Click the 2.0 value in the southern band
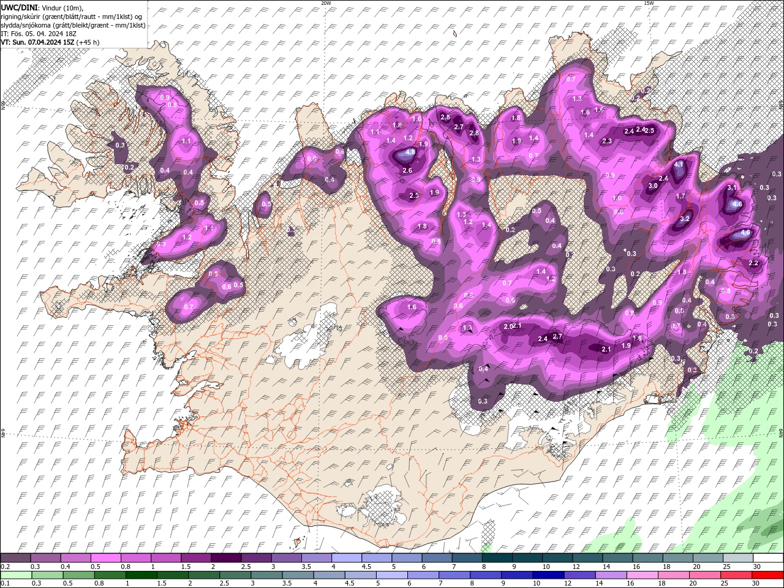 point(507,326)
